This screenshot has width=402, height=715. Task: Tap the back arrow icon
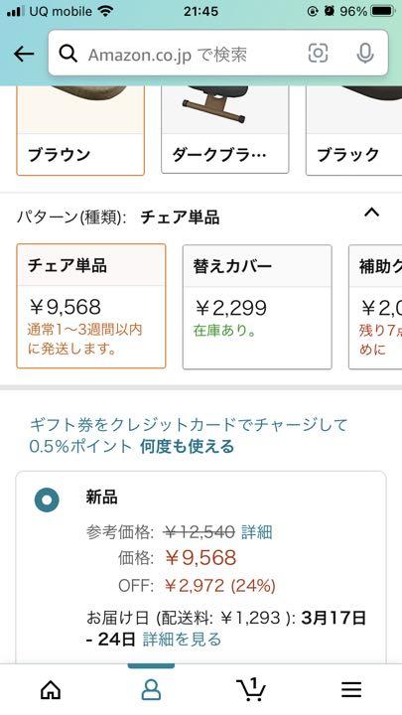[x=24, y=55]
